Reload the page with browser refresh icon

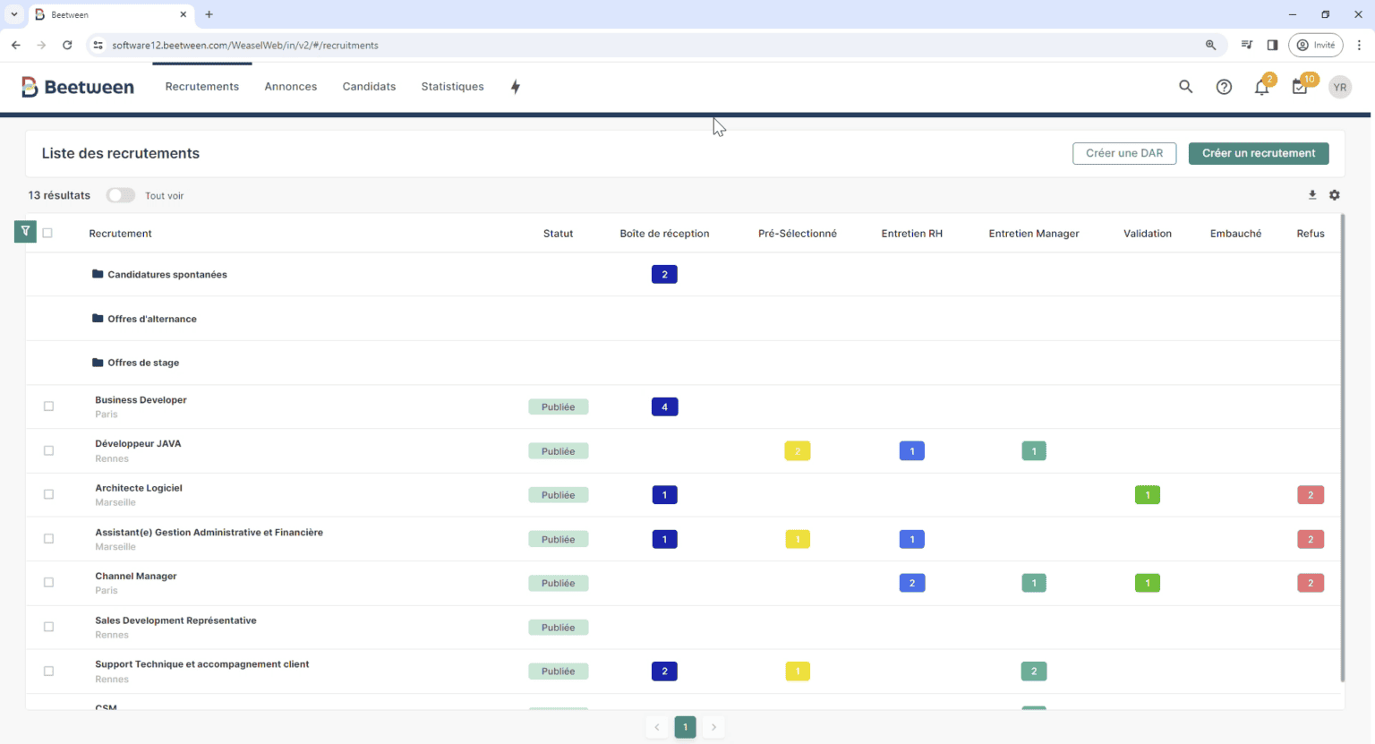pyautogui.click(x=67, y=45)
